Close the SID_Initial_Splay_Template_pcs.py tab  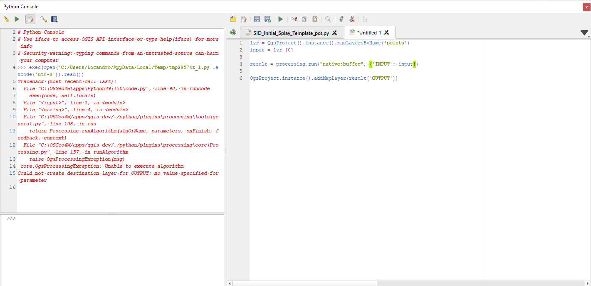click(334, 32)
